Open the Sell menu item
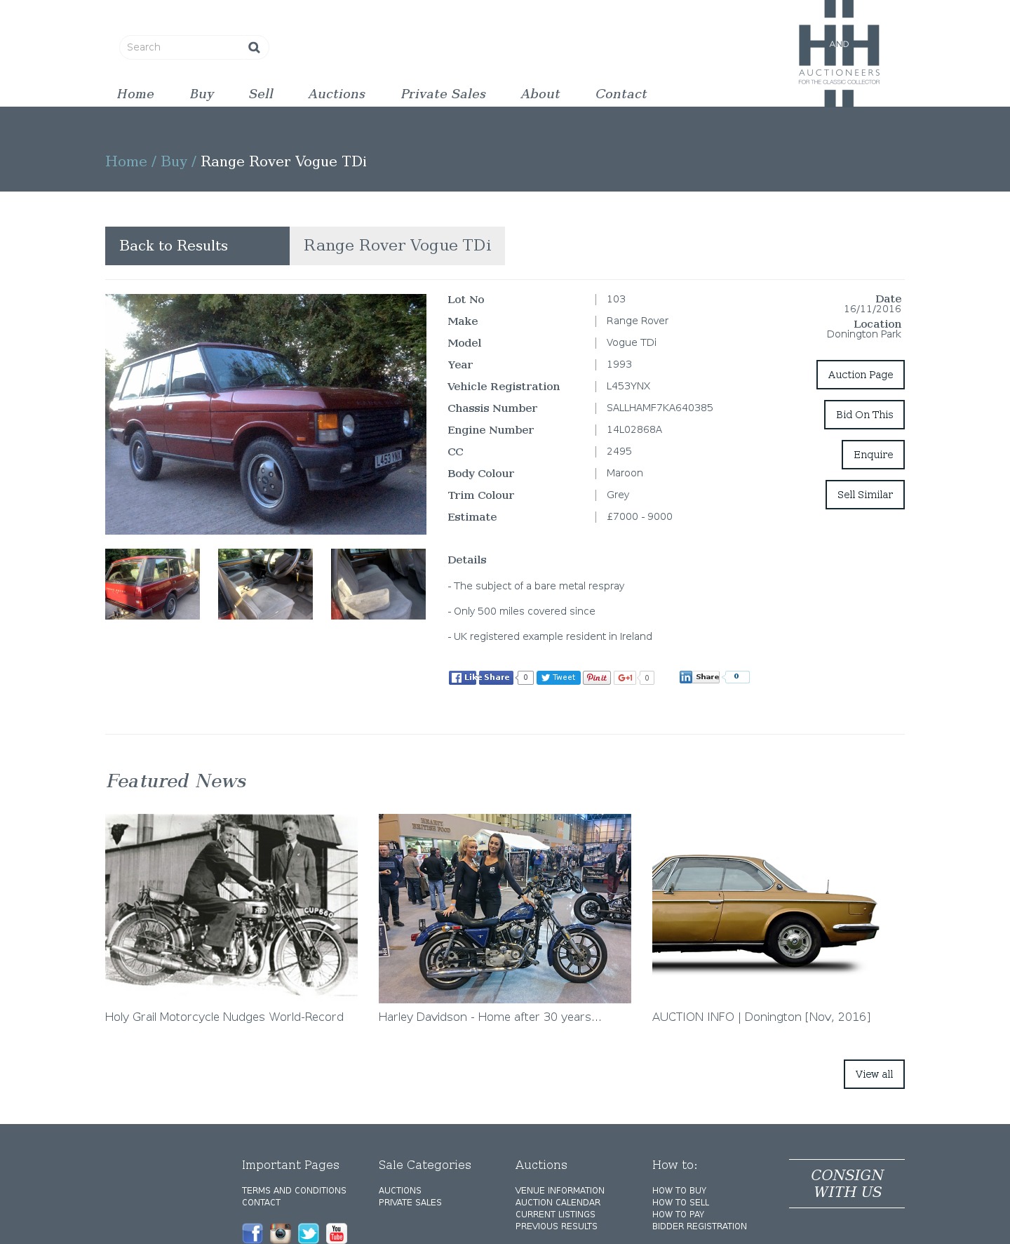Image resolution: width=1010 pixels, height=1244 pixels. click(261, 94)
